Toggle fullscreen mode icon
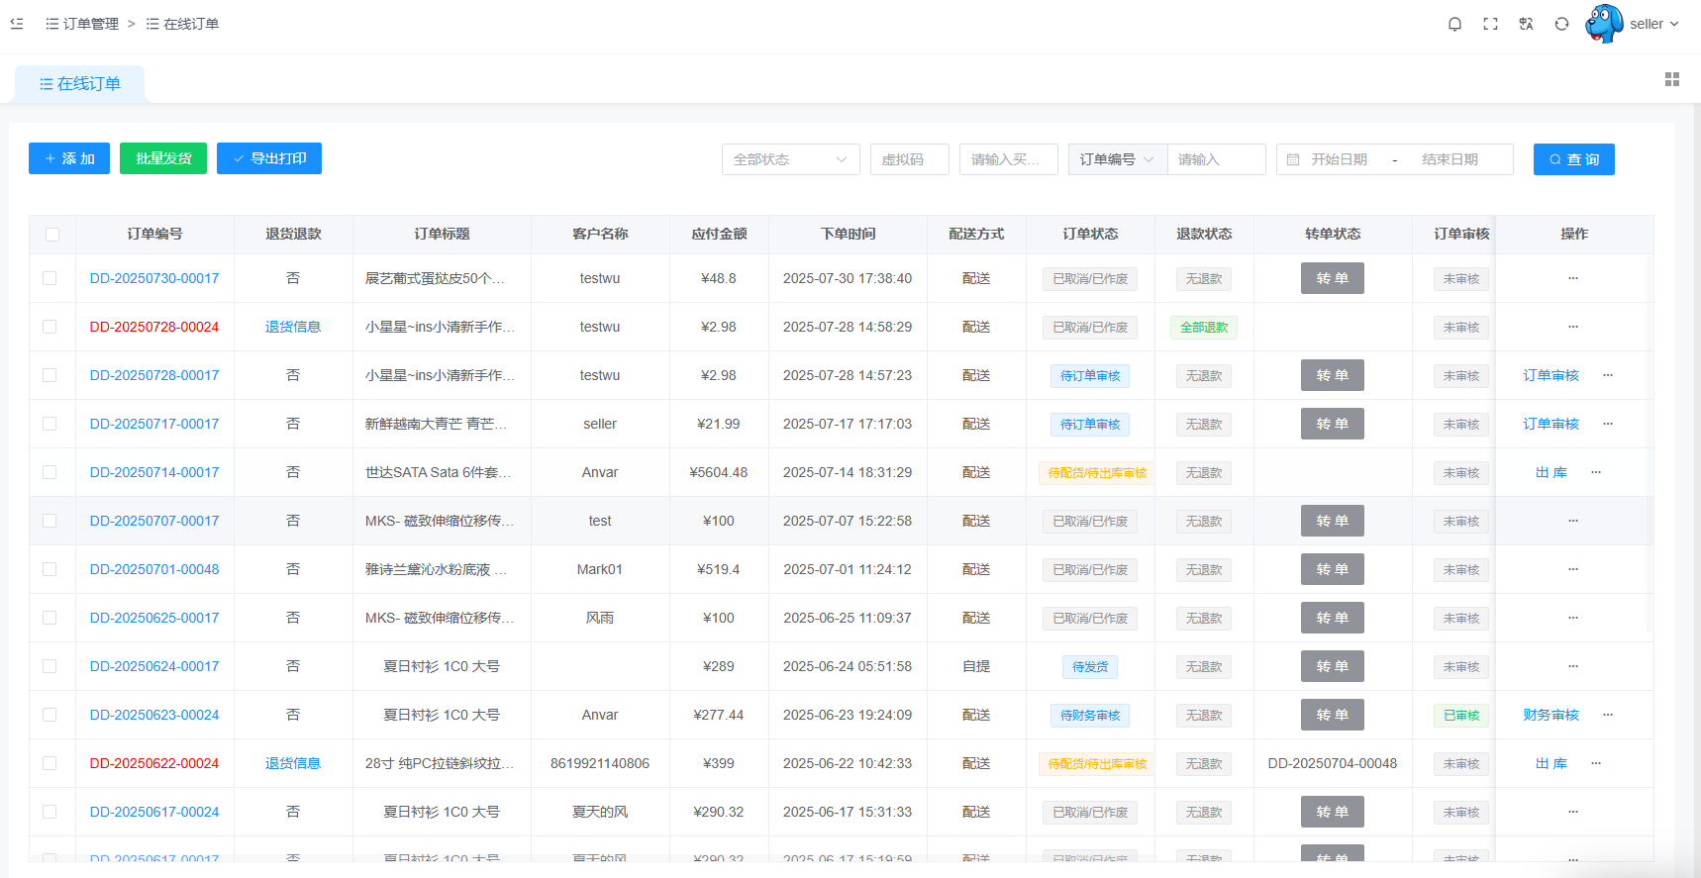Screen dimensions: 1701x878 [x=1490, y=24]
